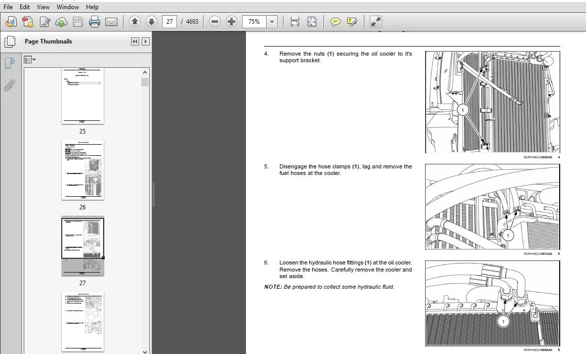Click the Save floppy disk icon
586x354 pixels.
click(78, 22)
